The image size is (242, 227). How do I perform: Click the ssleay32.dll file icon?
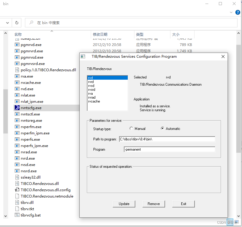(x=17, y=177)
